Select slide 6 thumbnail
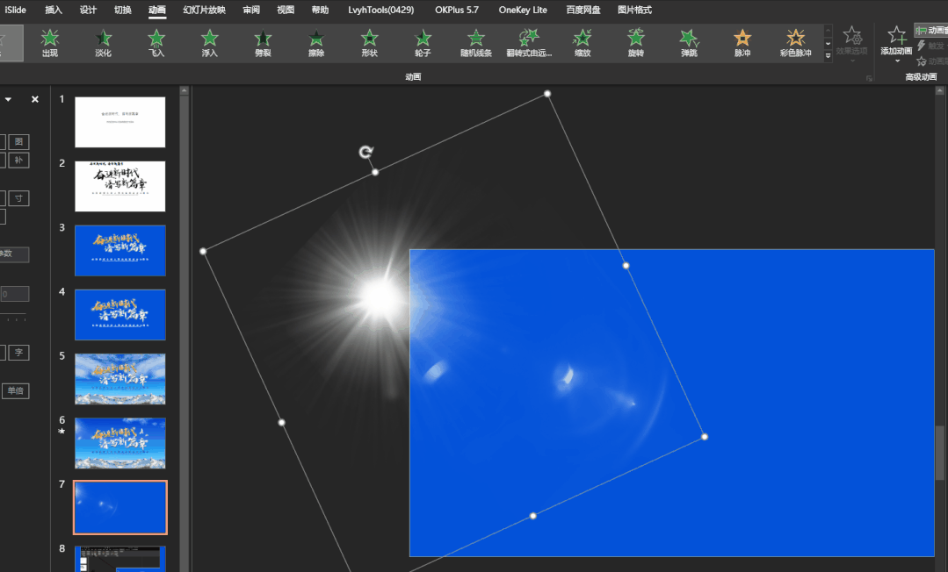This screenshot has width=948, height=572. tap(119, 443)
